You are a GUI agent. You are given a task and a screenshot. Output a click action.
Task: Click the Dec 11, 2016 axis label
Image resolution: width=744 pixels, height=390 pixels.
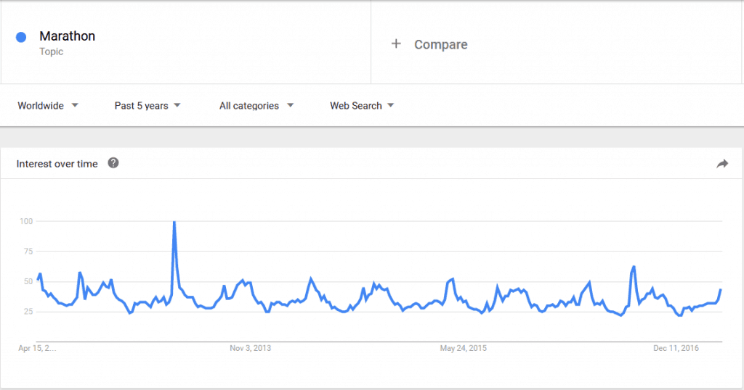(676, 348)
